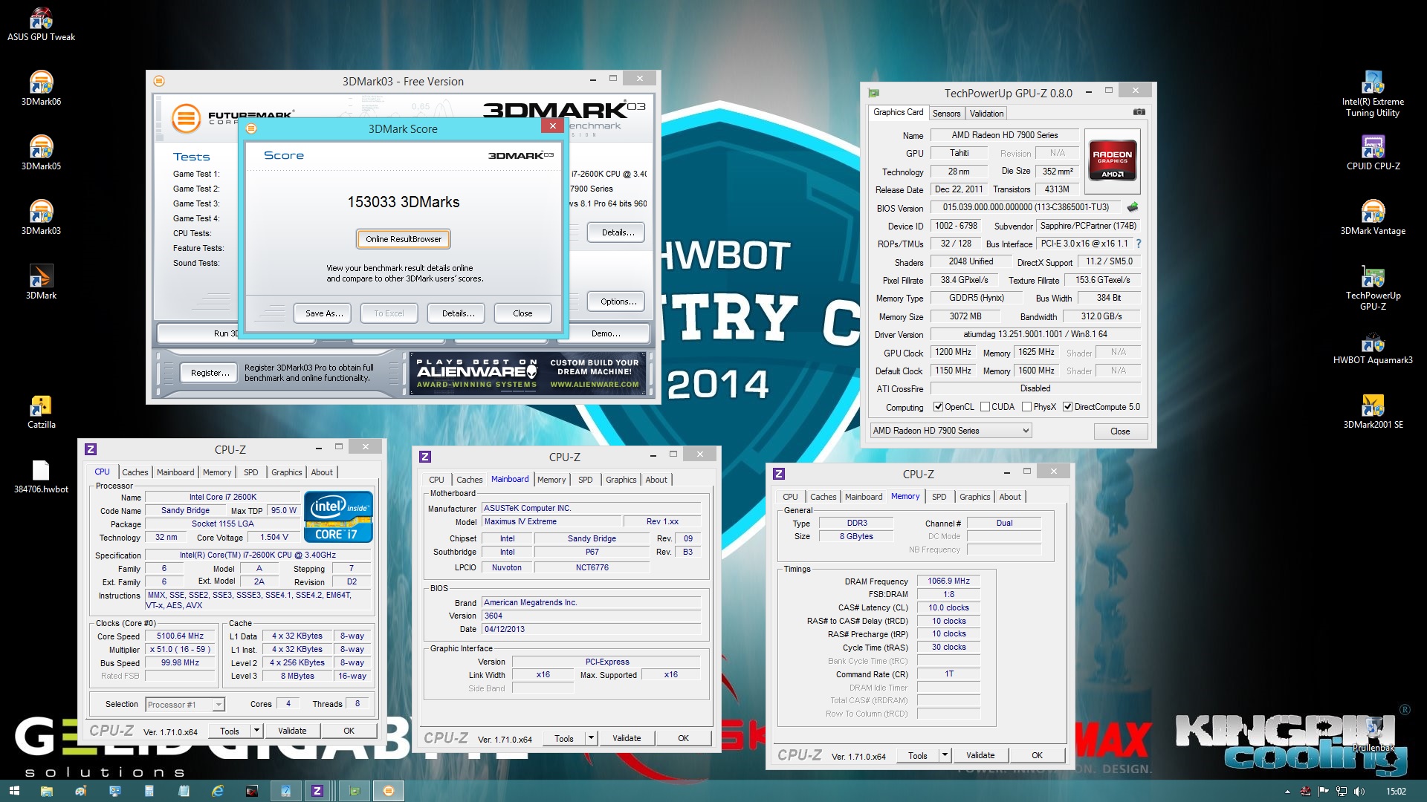The height and width of the screenshot is (802, 1427).
Task: Open the Catzilla desktop shortcut
Action: (x=41, y=412)
